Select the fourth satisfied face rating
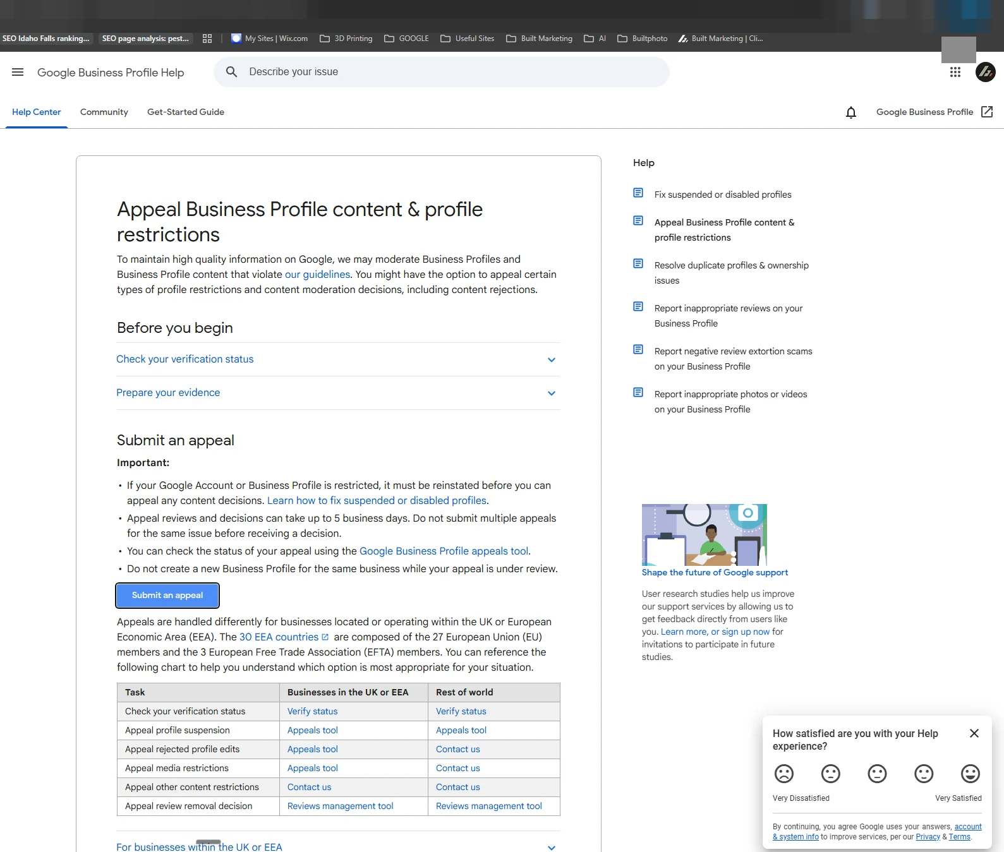This screenshot has width=1004, height=852. click(x=924, y=774)
